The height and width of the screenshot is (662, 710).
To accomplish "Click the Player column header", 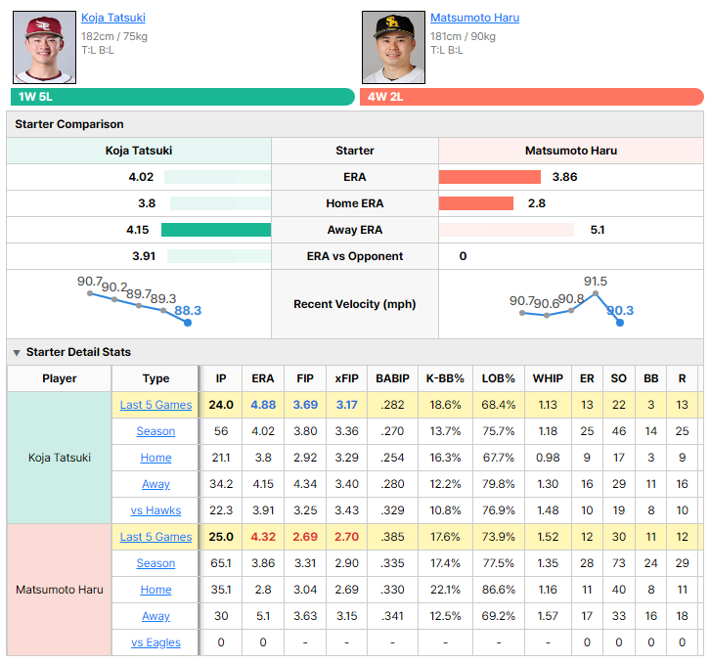I will coord(60,378).
